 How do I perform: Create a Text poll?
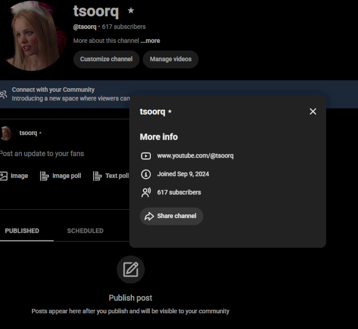point(111,176)
